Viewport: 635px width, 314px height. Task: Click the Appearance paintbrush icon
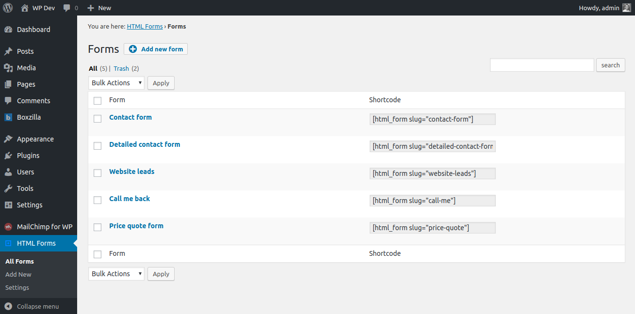(8, 139)
